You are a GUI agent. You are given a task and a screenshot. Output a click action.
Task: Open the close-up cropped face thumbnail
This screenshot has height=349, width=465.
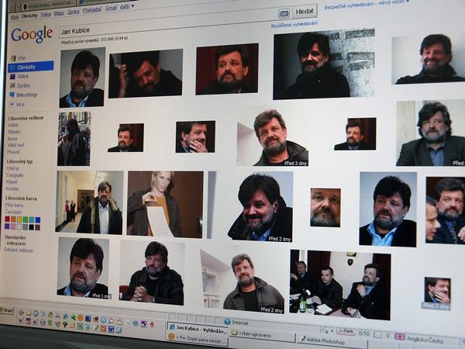point(325,207)
